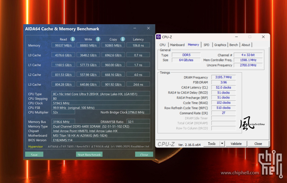Screen dimensions: 287x183
Task: Click the North Bridge Clock value 3796.0 MHz
Action: point(139,112)
